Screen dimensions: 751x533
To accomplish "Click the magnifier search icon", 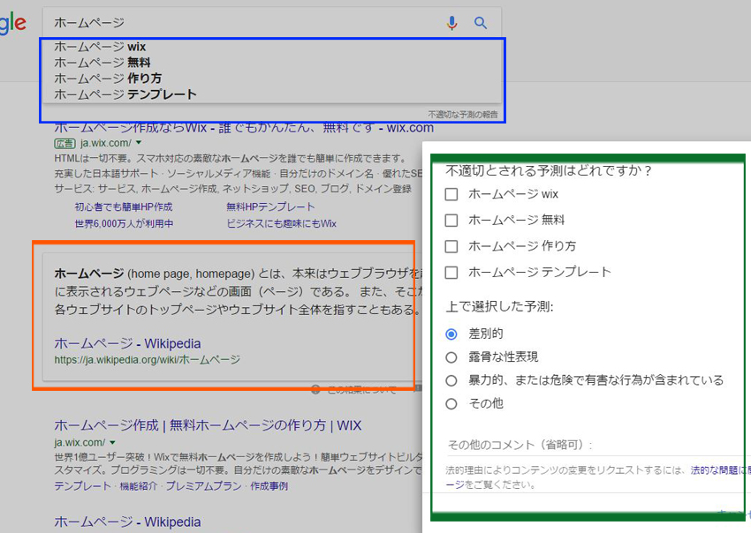I will [481, 22].
